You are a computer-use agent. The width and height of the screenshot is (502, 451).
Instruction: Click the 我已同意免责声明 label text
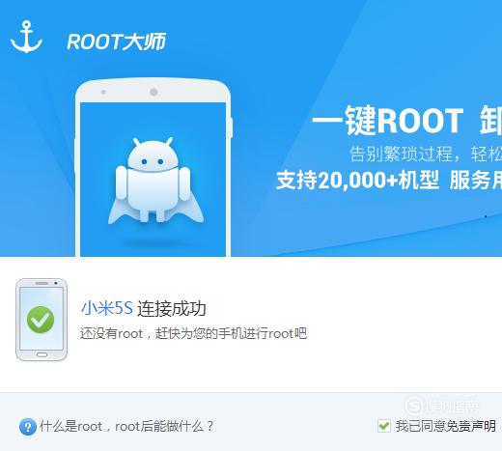(445, 426)
